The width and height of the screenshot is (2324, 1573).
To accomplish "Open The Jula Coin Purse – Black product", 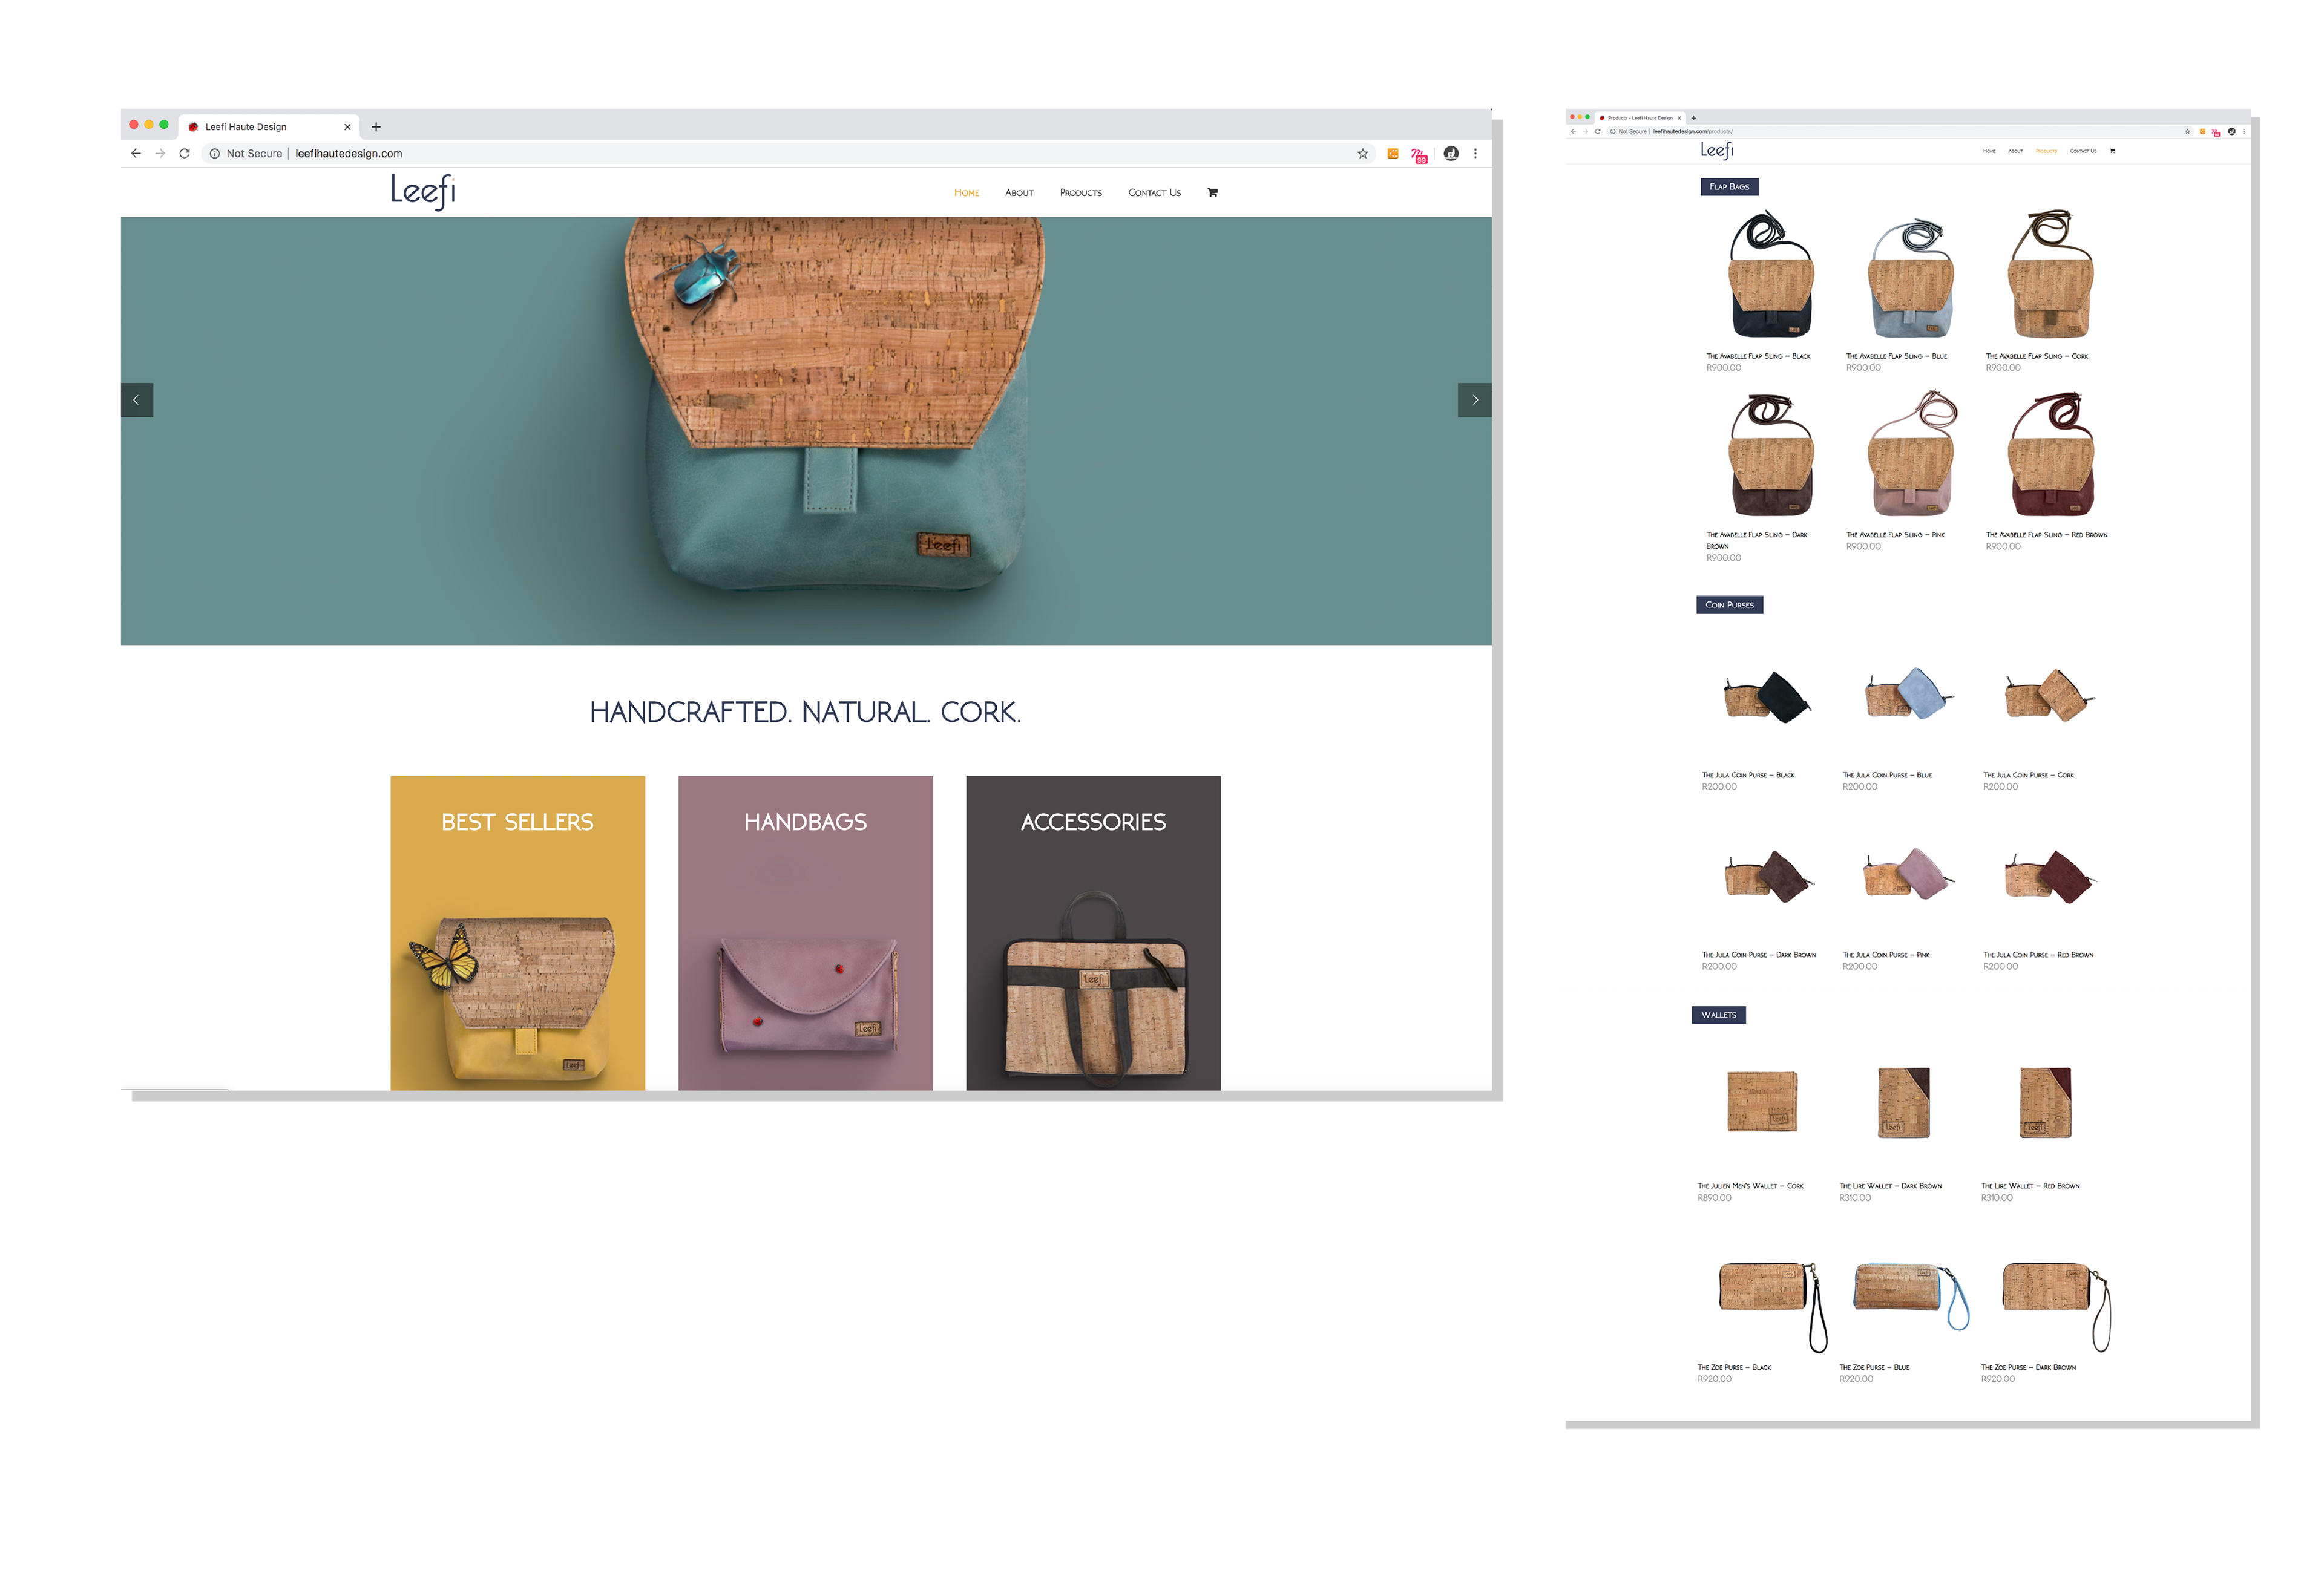I will [x=1748, y=774].
